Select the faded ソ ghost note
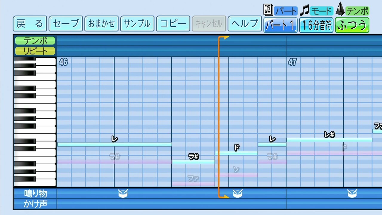This screenshot has width=382, height=215. (236, 175)
